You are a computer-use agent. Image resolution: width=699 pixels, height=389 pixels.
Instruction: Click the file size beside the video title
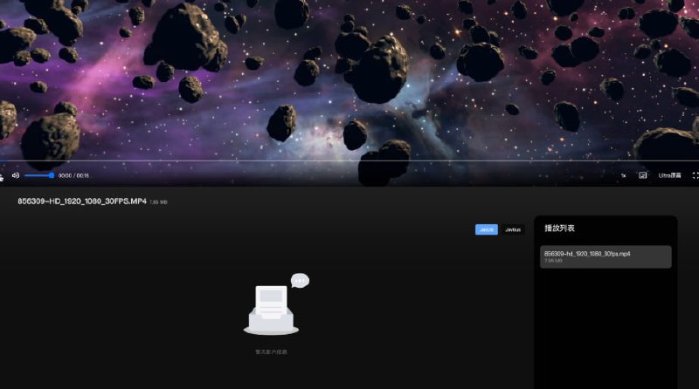[158, 202]
